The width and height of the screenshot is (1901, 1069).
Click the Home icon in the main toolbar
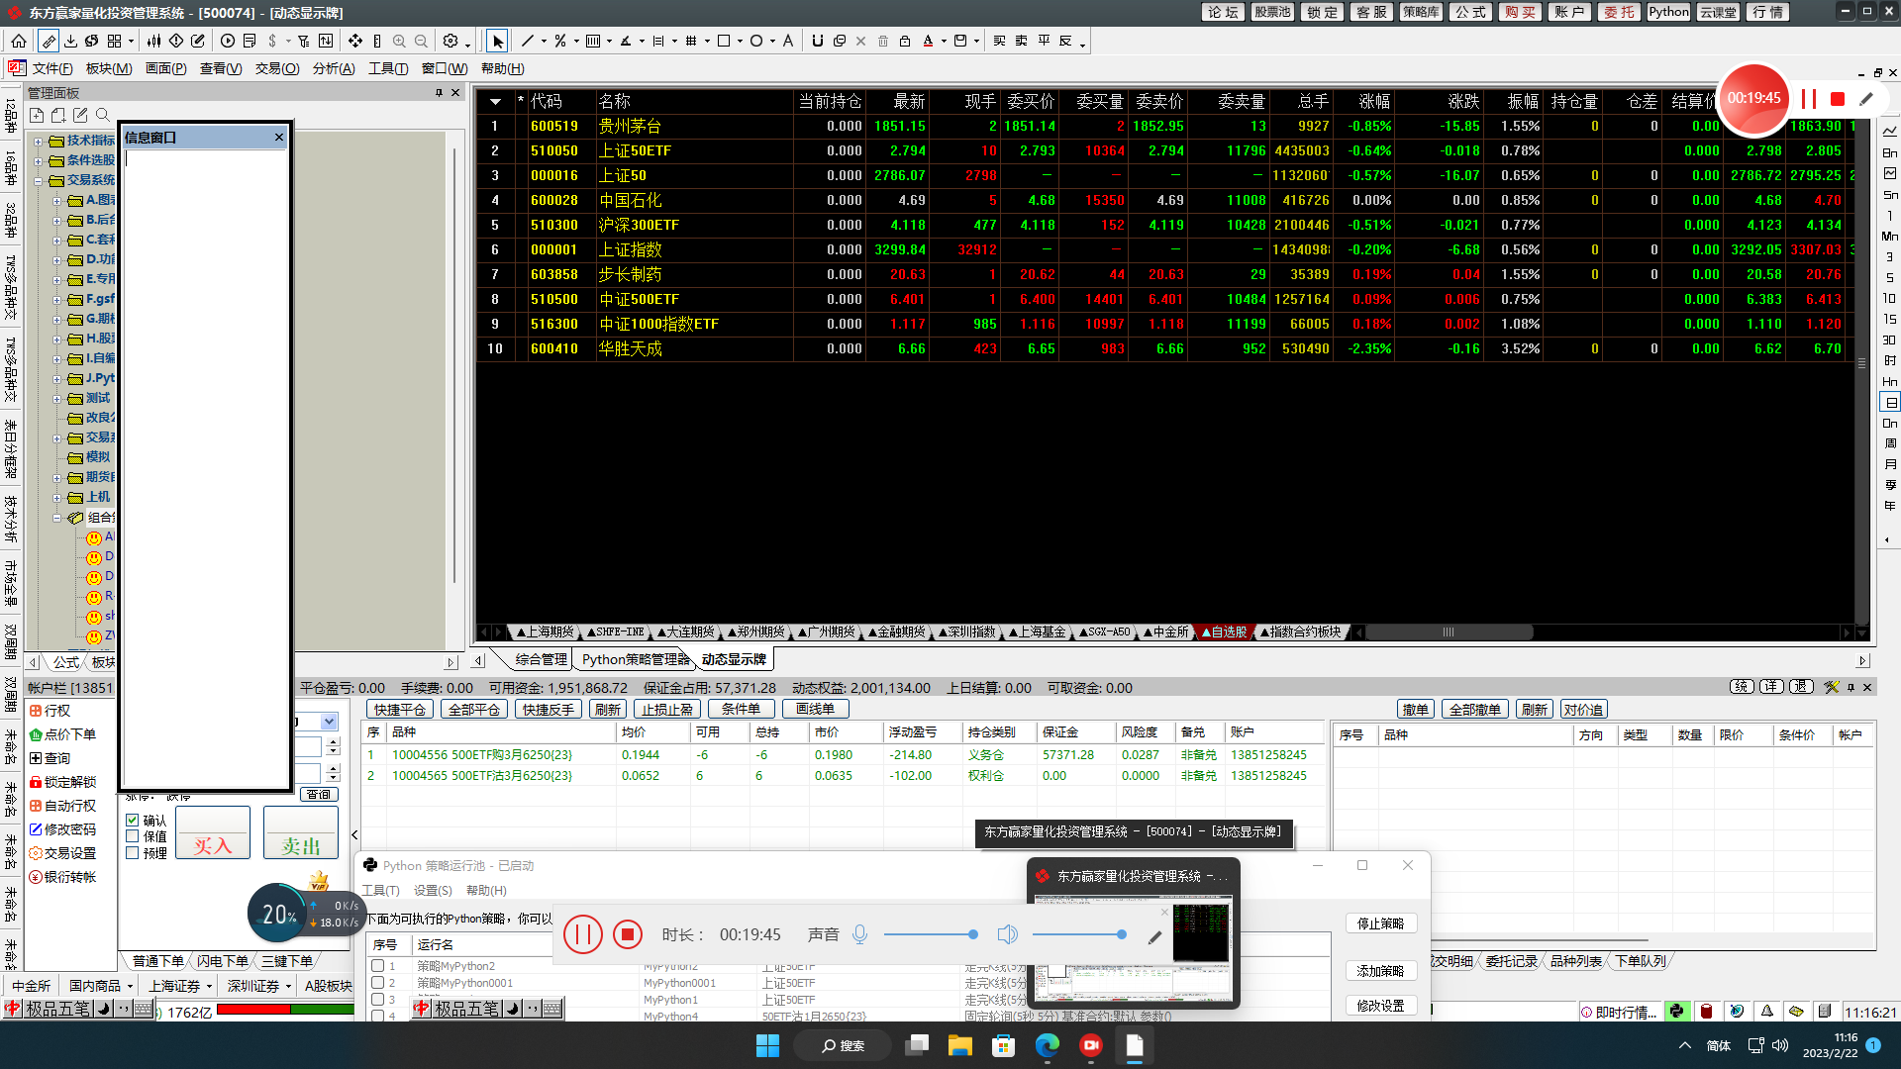19,41
